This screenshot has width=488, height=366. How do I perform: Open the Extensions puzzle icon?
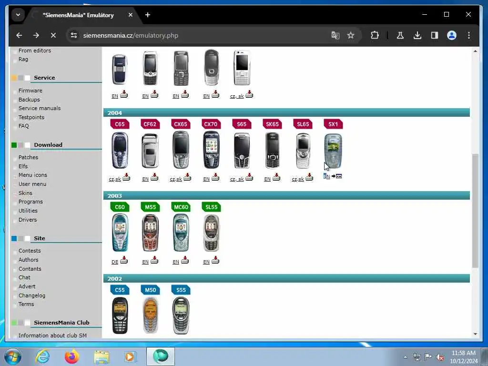coord(375,35)
